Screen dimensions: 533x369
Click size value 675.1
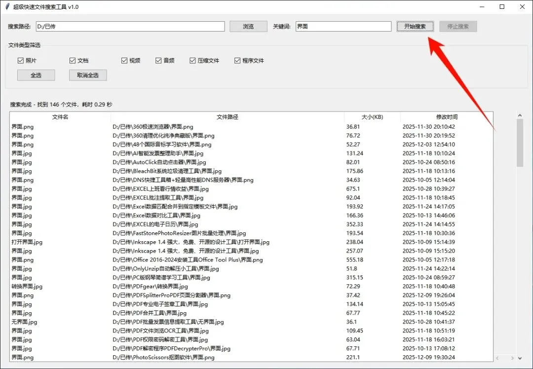point(353,188)
